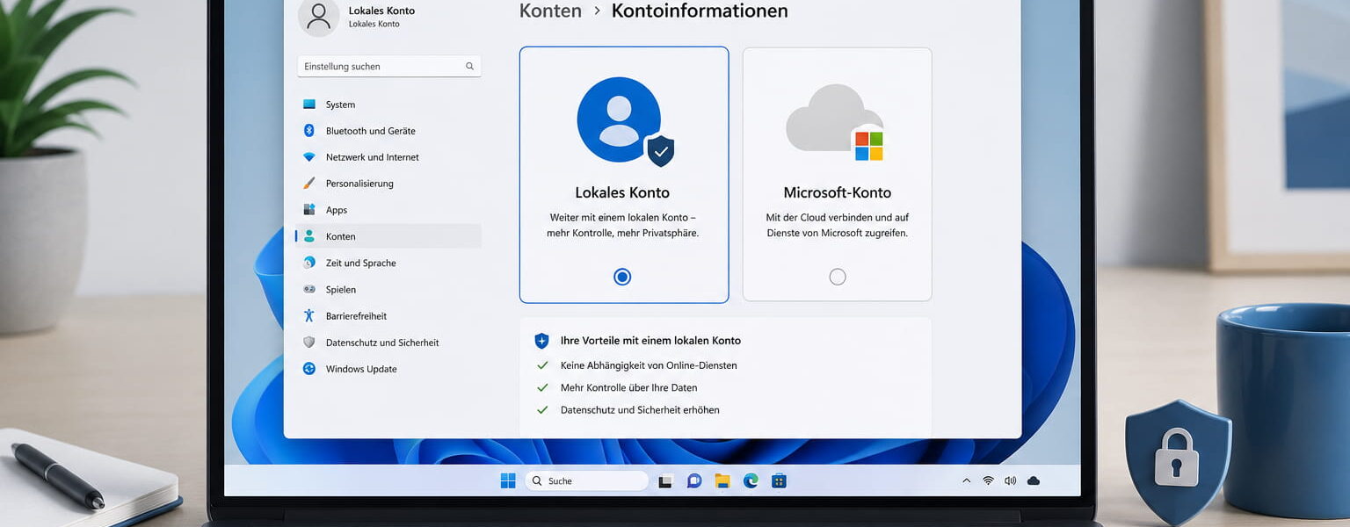The image size is (1350, 527).
Task: Click the Zeit und Sprache globe icon
Action: (x=309, y=263)
